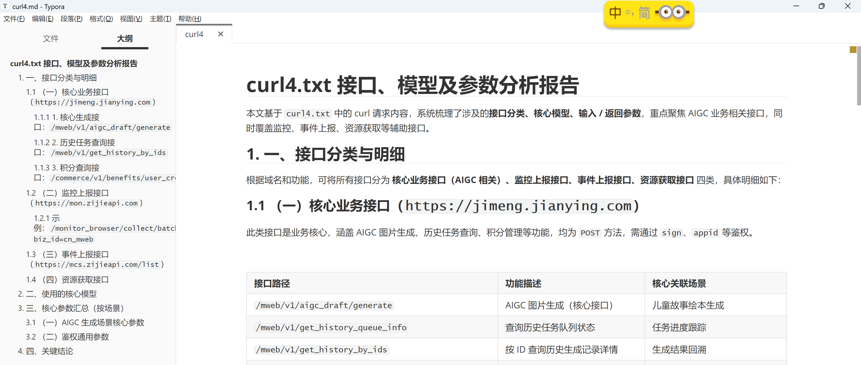Go to outline item 1.2.1 示例
This screenshot has width=861, height=365.
pos(105,229)
